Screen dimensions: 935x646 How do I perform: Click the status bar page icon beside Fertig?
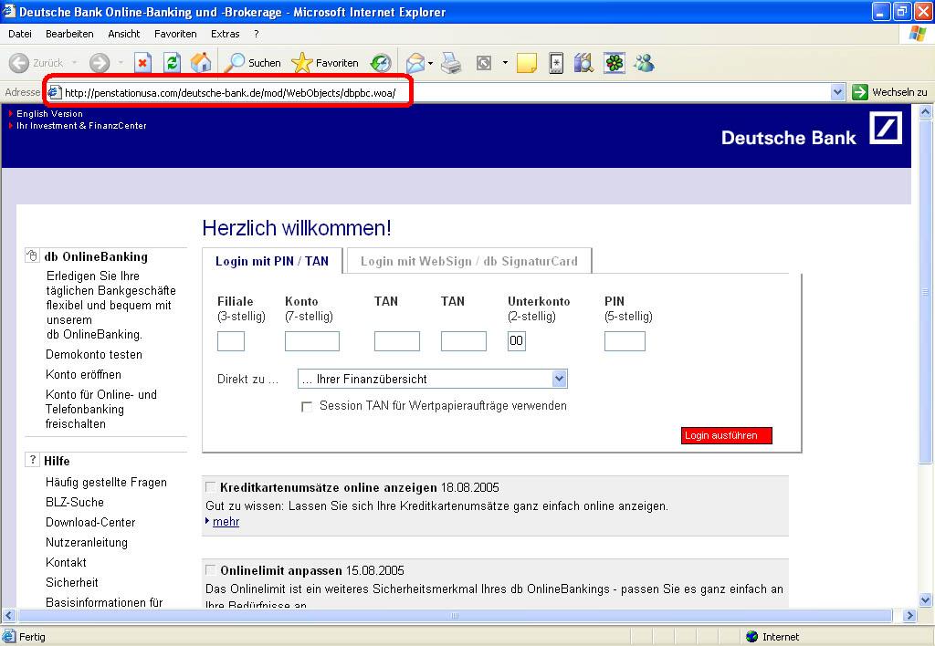(9, 636)
